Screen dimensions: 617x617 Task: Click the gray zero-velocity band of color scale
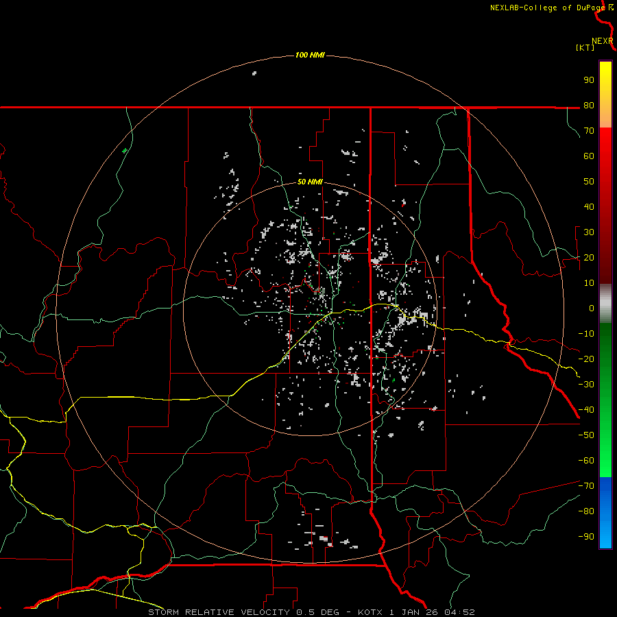pyautogui.click(x=605, y=304)
